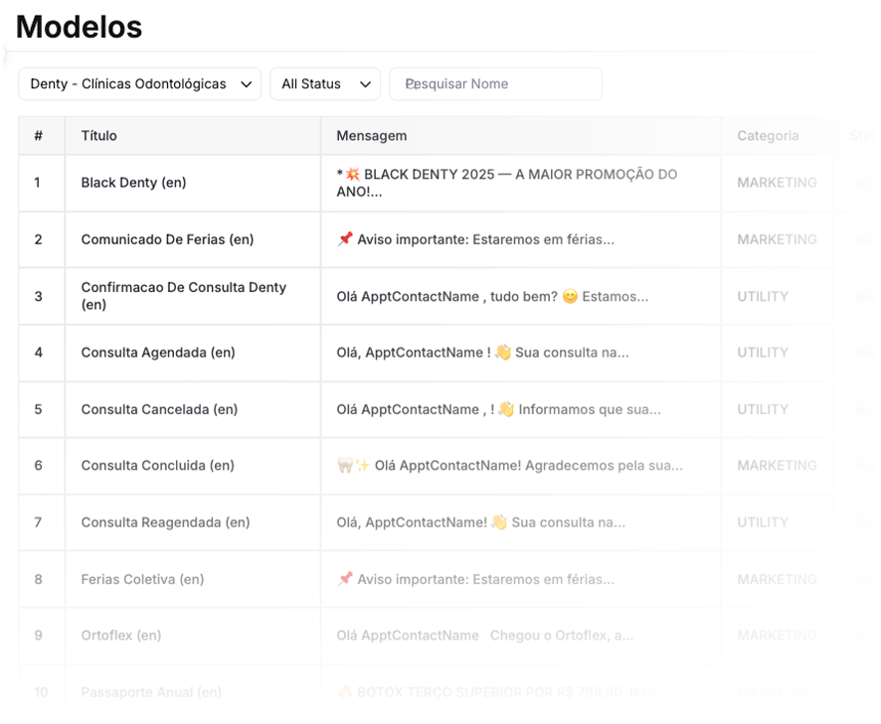Screen dimensions: 881x724
Task: Click the pushpin emoji in Ferias Coletiva row
Action: (x=345, y=579)
